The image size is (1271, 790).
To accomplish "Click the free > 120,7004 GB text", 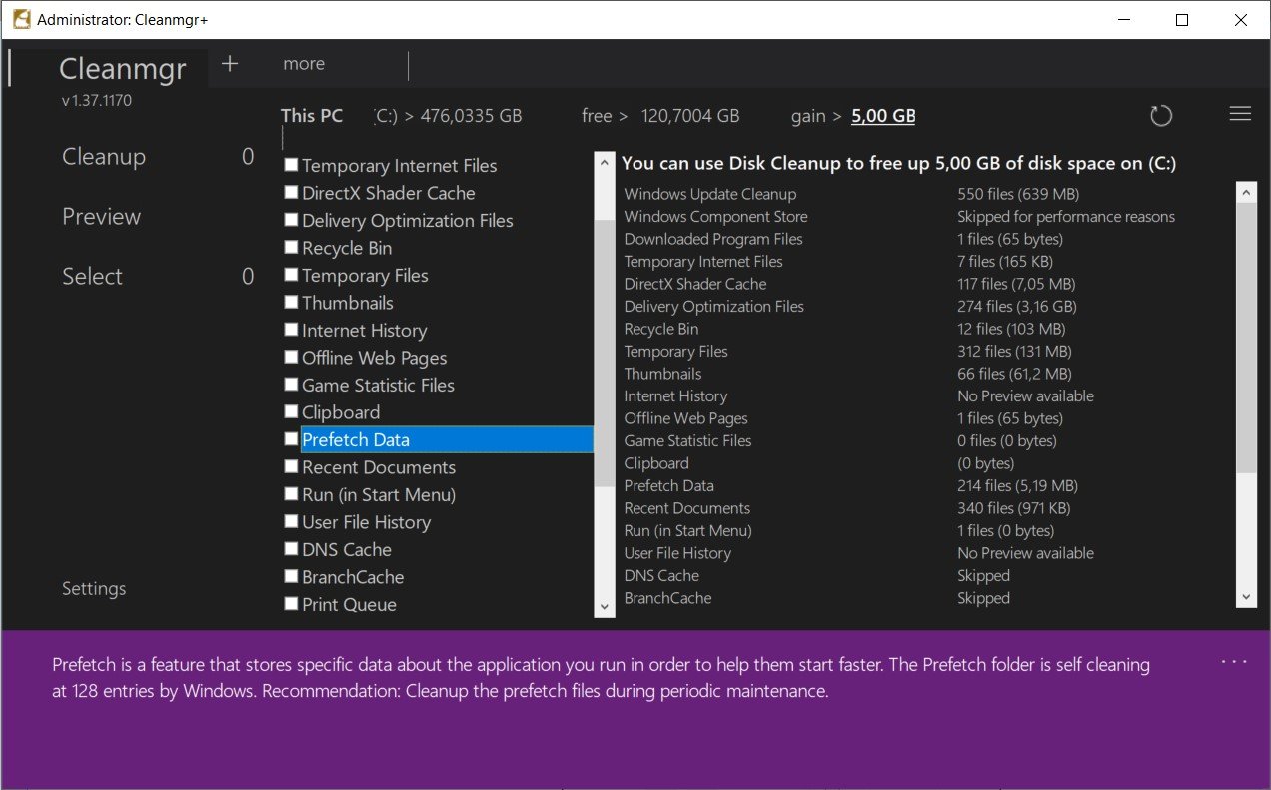I will pos(660,116).
